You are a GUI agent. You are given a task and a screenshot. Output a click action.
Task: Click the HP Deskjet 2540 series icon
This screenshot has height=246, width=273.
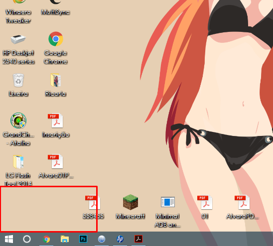[x=18, y=49]
